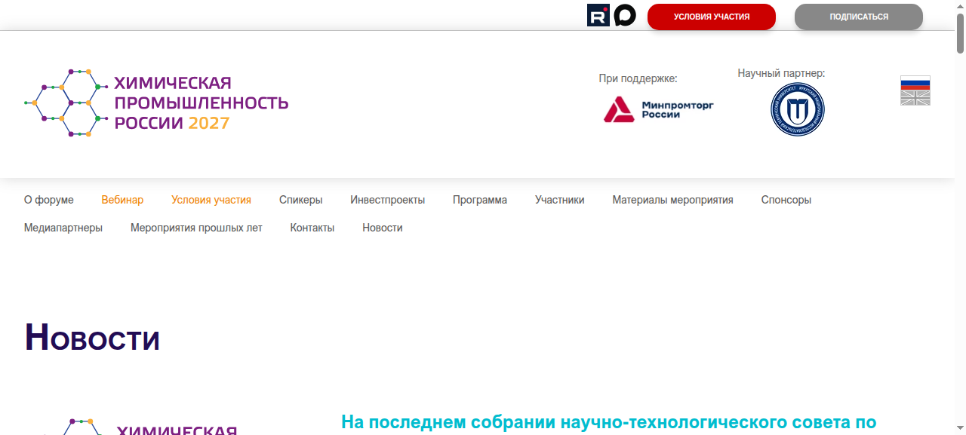Navigate to Инвестпроекты

(388, 200)
